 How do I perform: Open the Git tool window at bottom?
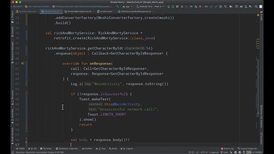point(33,148)
